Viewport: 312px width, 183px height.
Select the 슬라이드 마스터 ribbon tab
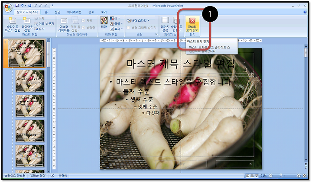point(27,12)
